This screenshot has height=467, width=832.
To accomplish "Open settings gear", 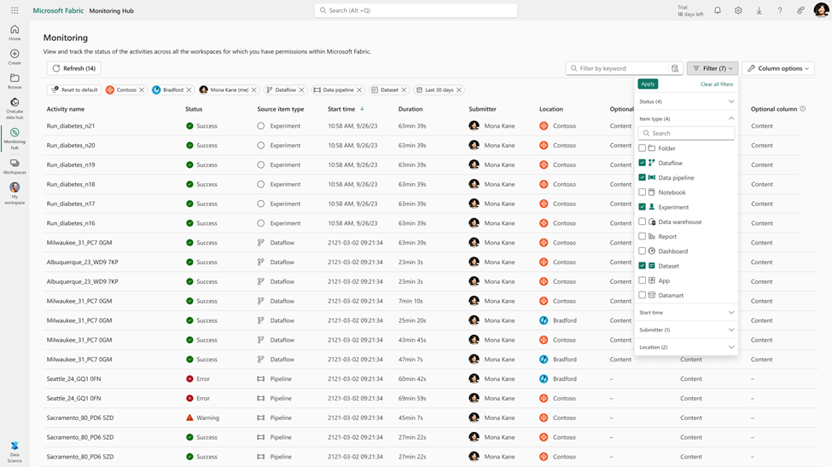I will click(x=738, y=10).
